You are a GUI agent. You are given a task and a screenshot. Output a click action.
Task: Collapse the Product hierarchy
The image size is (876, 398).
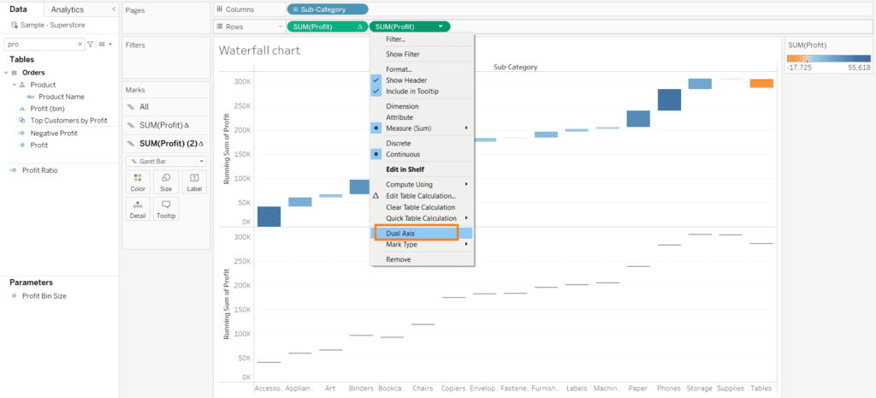14,85
